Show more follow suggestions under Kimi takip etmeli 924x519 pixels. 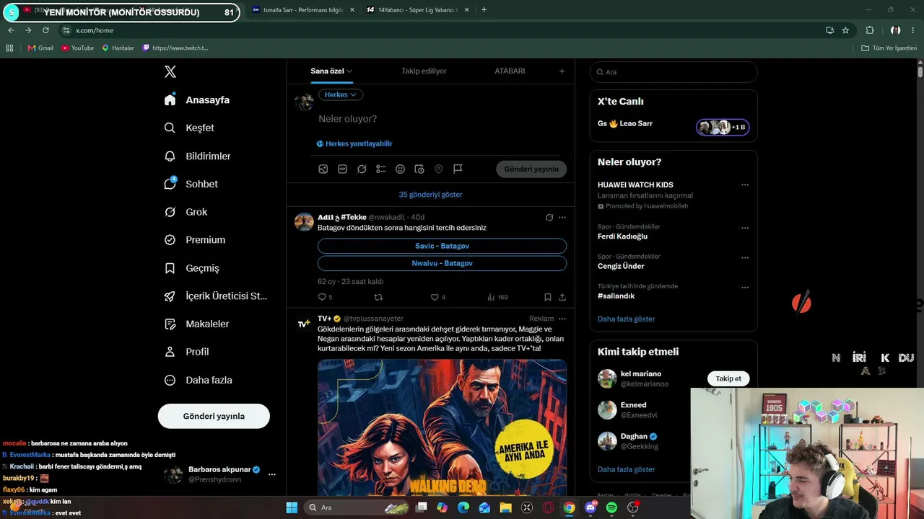tap(626, 469)
